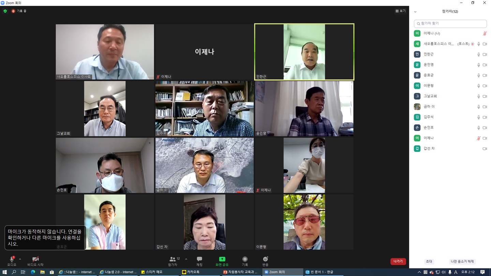
Task: Click the taskbar search magnifier icon
Action: pos(14,272)
